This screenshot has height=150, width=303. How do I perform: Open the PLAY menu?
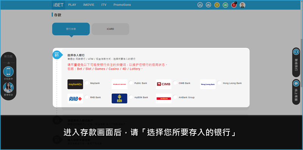(x=72, y=5)
